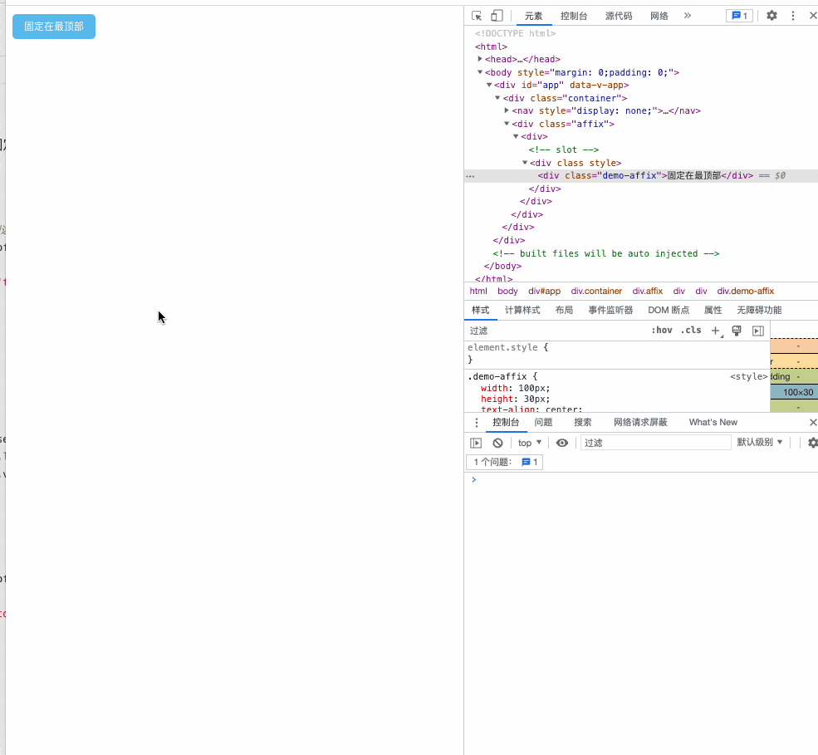Click the built files auto injected comment
The height and width of the screenshot is (755, 818).
click(x=606, y=253)
